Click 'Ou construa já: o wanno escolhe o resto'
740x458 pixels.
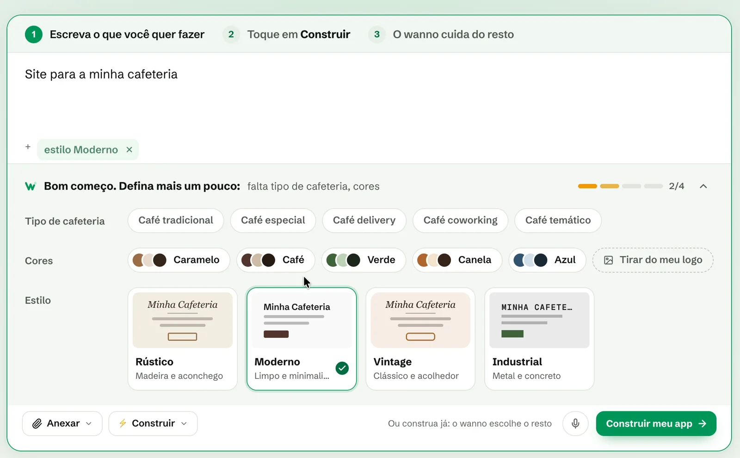click(470, 423)
